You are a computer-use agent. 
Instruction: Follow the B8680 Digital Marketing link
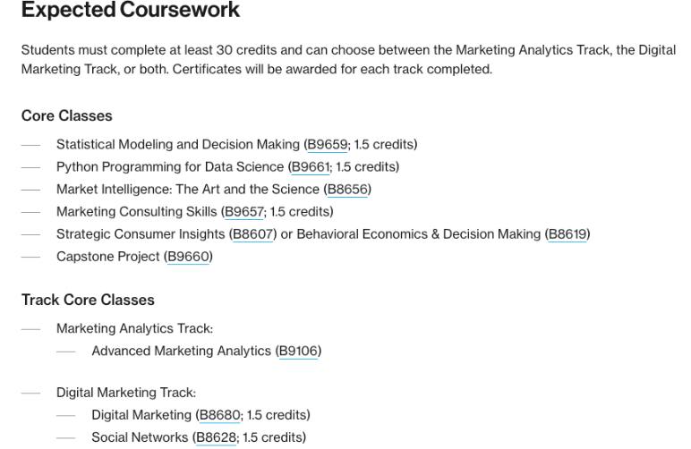point(218,415)
